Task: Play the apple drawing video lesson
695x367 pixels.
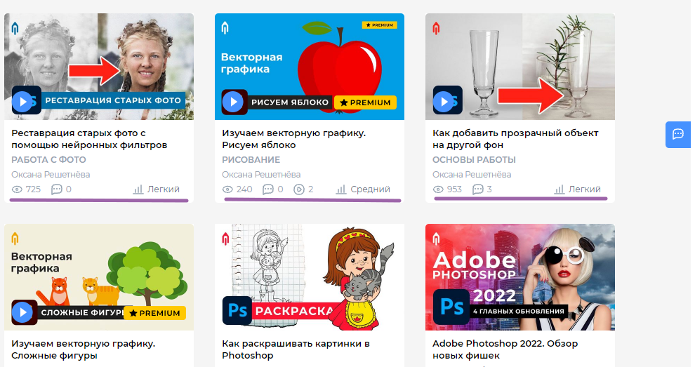Action: (233, 102)
